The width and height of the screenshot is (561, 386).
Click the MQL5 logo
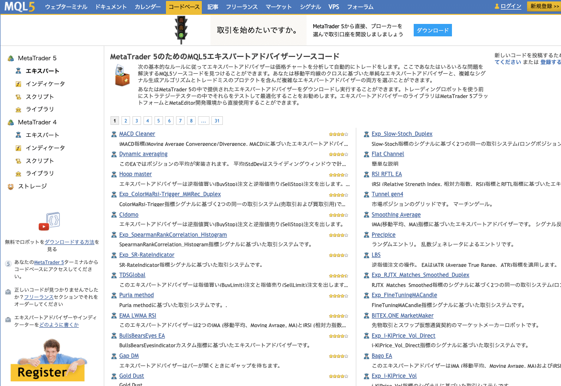(x=20, y=7)
